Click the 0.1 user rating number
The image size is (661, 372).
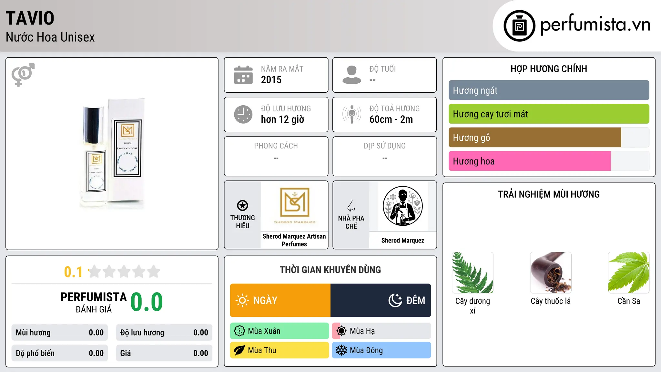[x=73, y=272]
